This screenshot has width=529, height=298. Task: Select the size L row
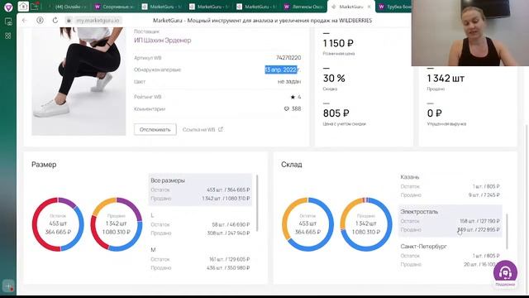[200, 224]
